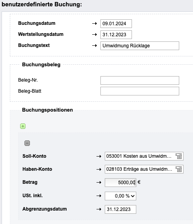Open account picker icon for Haben-Konto
The image size is (193, 224).
tap(178, 169)
